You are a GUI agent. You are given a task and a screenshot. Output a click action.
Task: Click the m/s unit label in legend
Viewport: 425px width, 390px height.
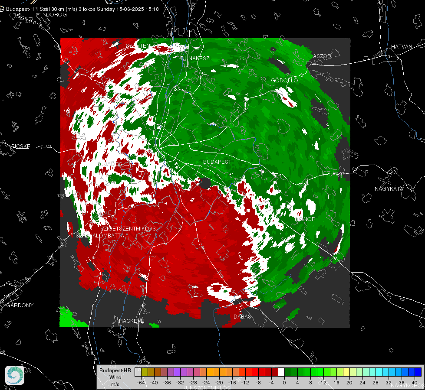[x=115, y=384]
